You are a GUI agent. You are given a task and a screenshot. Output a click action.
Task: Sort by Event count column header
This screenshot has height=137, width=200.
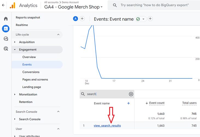click(x=156, y=103)
